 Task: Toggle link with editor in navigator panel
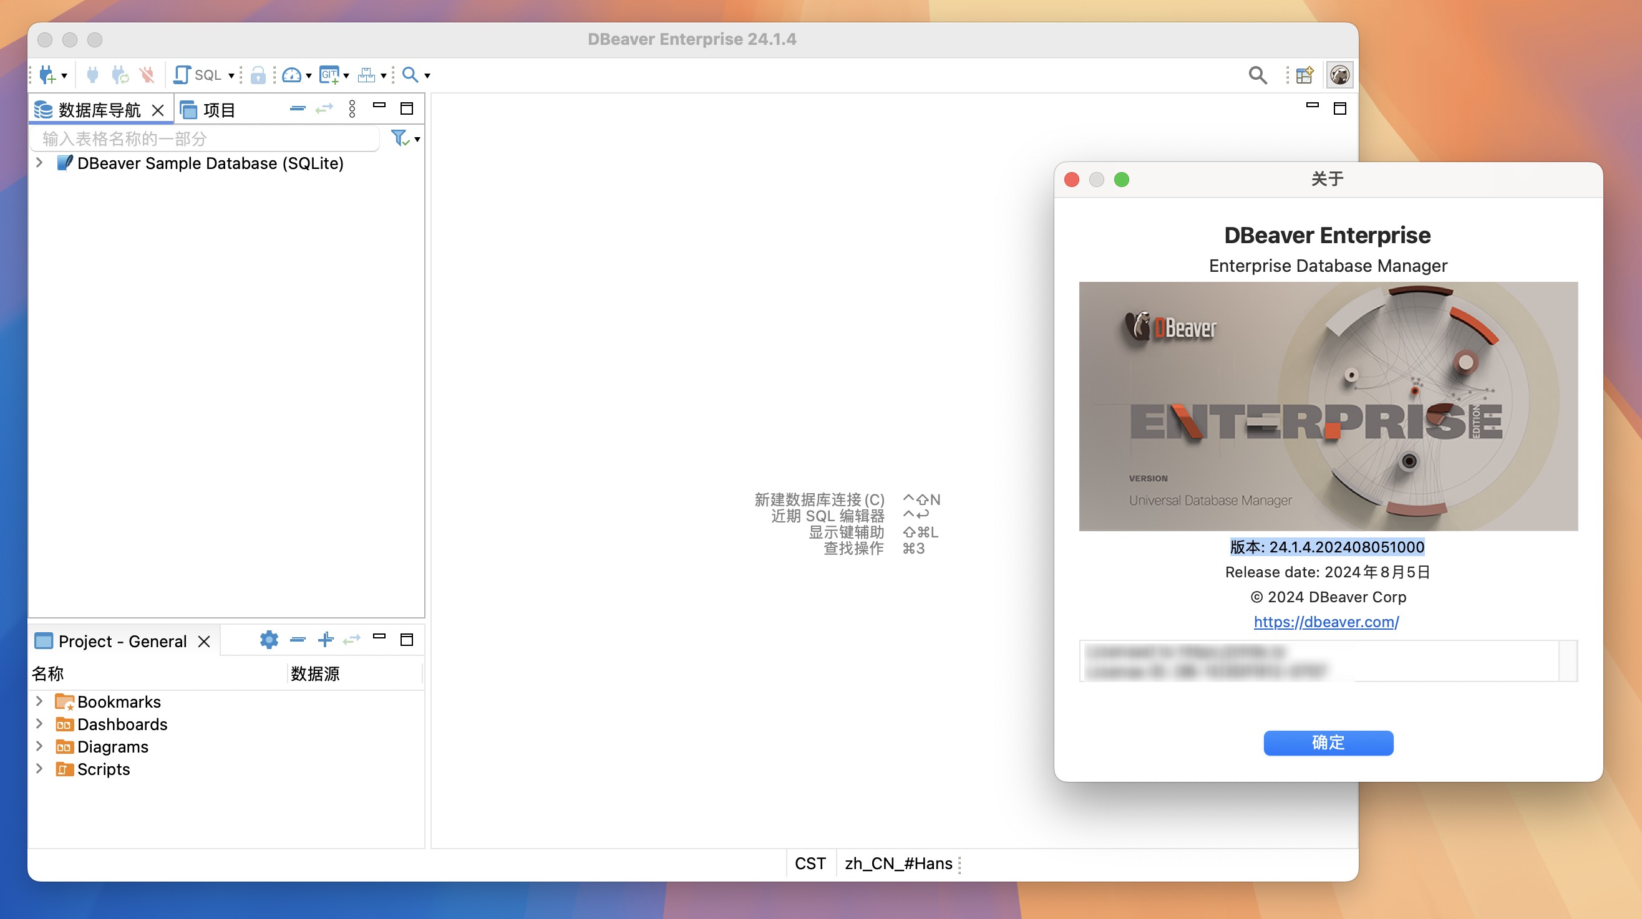[324, 109]
